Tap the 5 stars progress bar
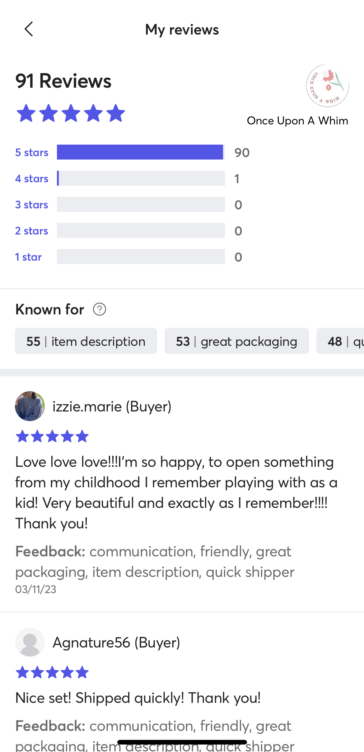The width and height of the screenshot is (364, 752). tap(141, 152)
